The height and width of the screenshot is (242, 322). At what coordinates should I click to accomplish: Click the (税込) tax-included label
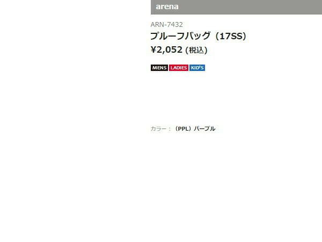click(x=196, y=50)
